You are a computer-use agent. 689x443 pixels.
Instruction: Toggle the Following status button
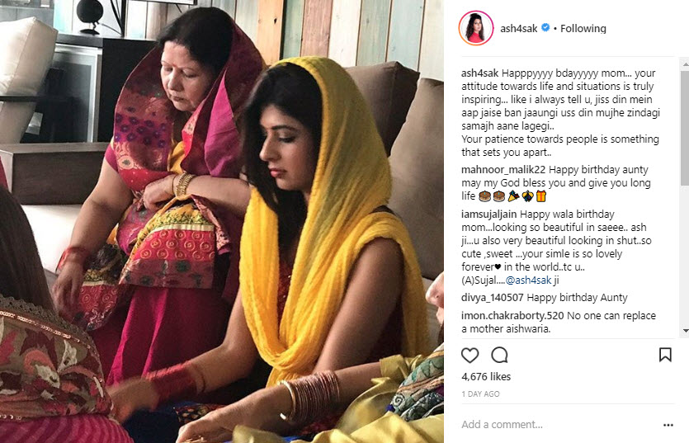click(583, 29)
